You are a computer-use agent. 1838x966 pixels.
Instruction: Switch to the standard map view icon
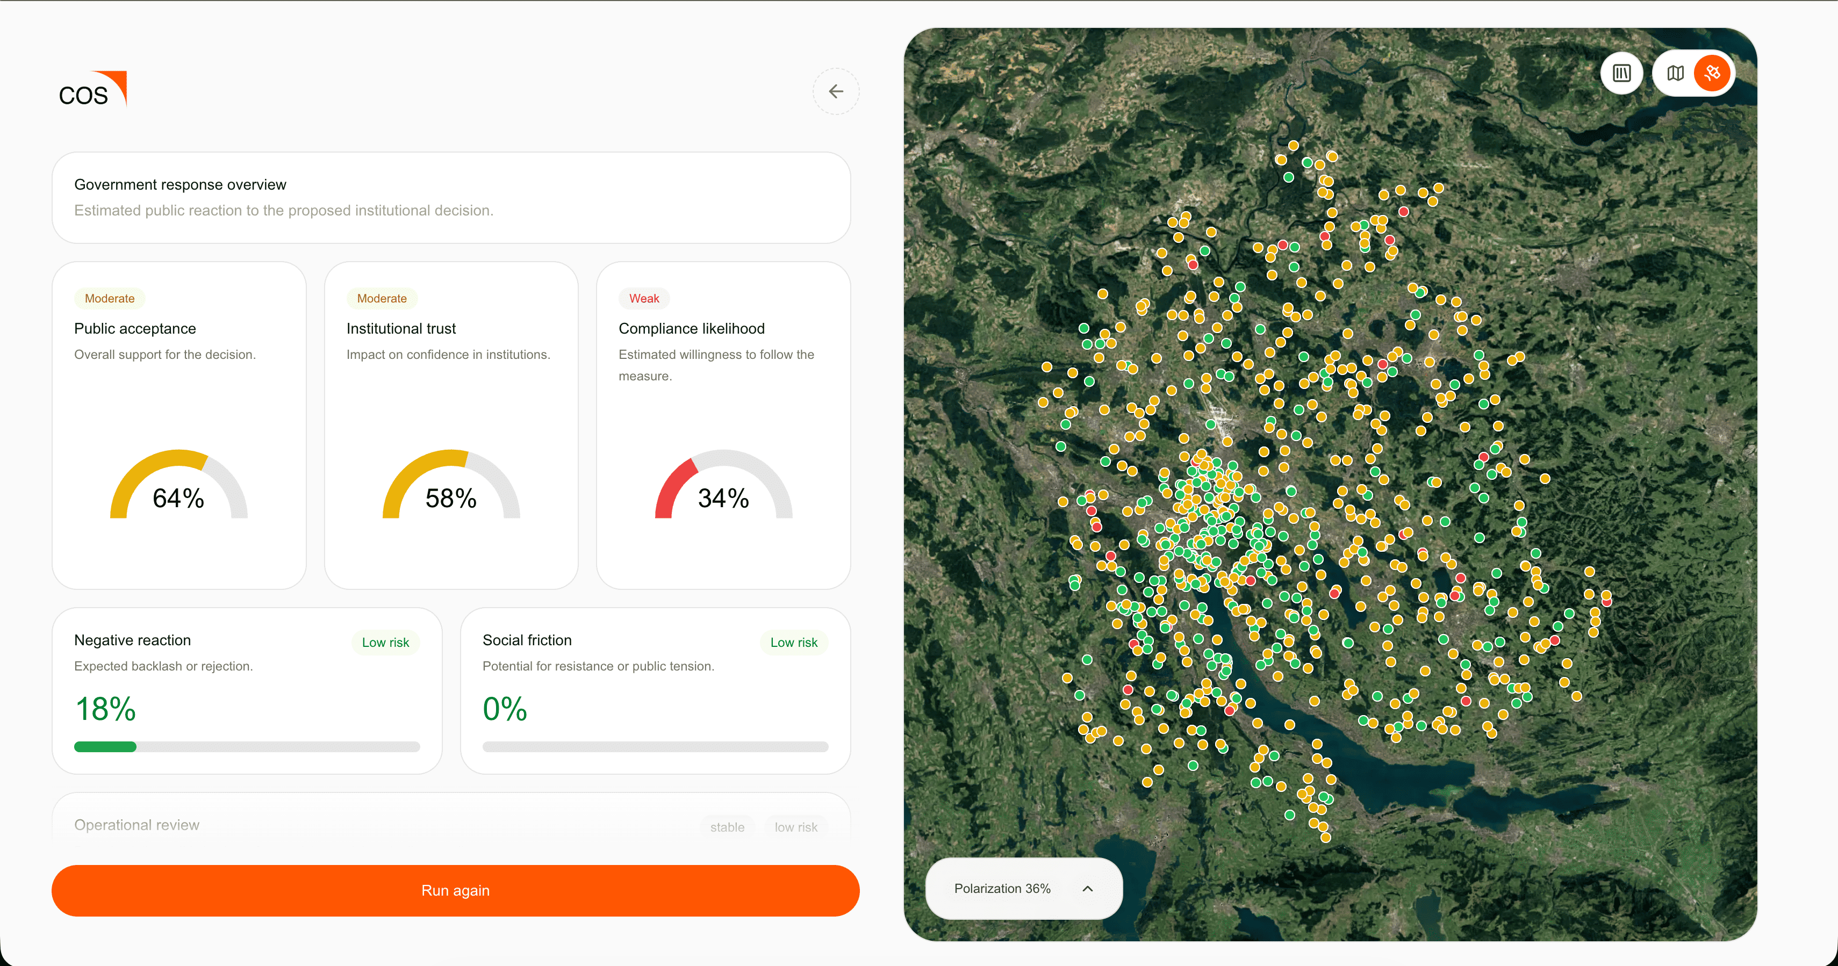(1675, 73)
